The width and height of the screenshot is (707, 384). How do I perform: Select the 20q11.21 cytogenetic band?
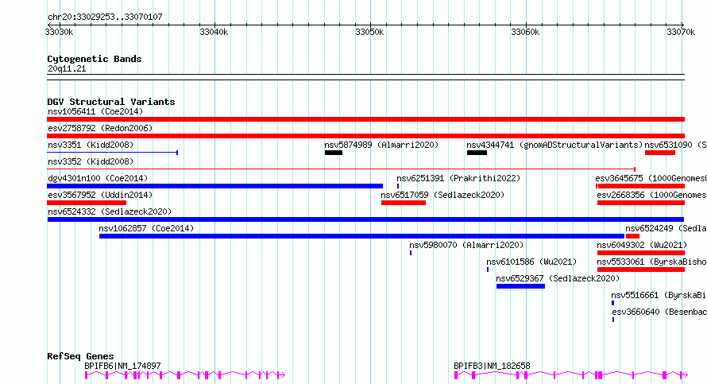pyautogui.click(x=67, y=69)
